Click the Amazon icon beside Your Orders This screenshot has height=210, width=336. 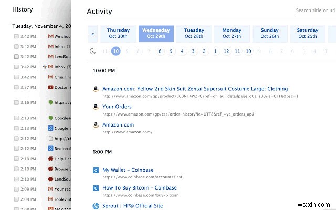[96, 107]
